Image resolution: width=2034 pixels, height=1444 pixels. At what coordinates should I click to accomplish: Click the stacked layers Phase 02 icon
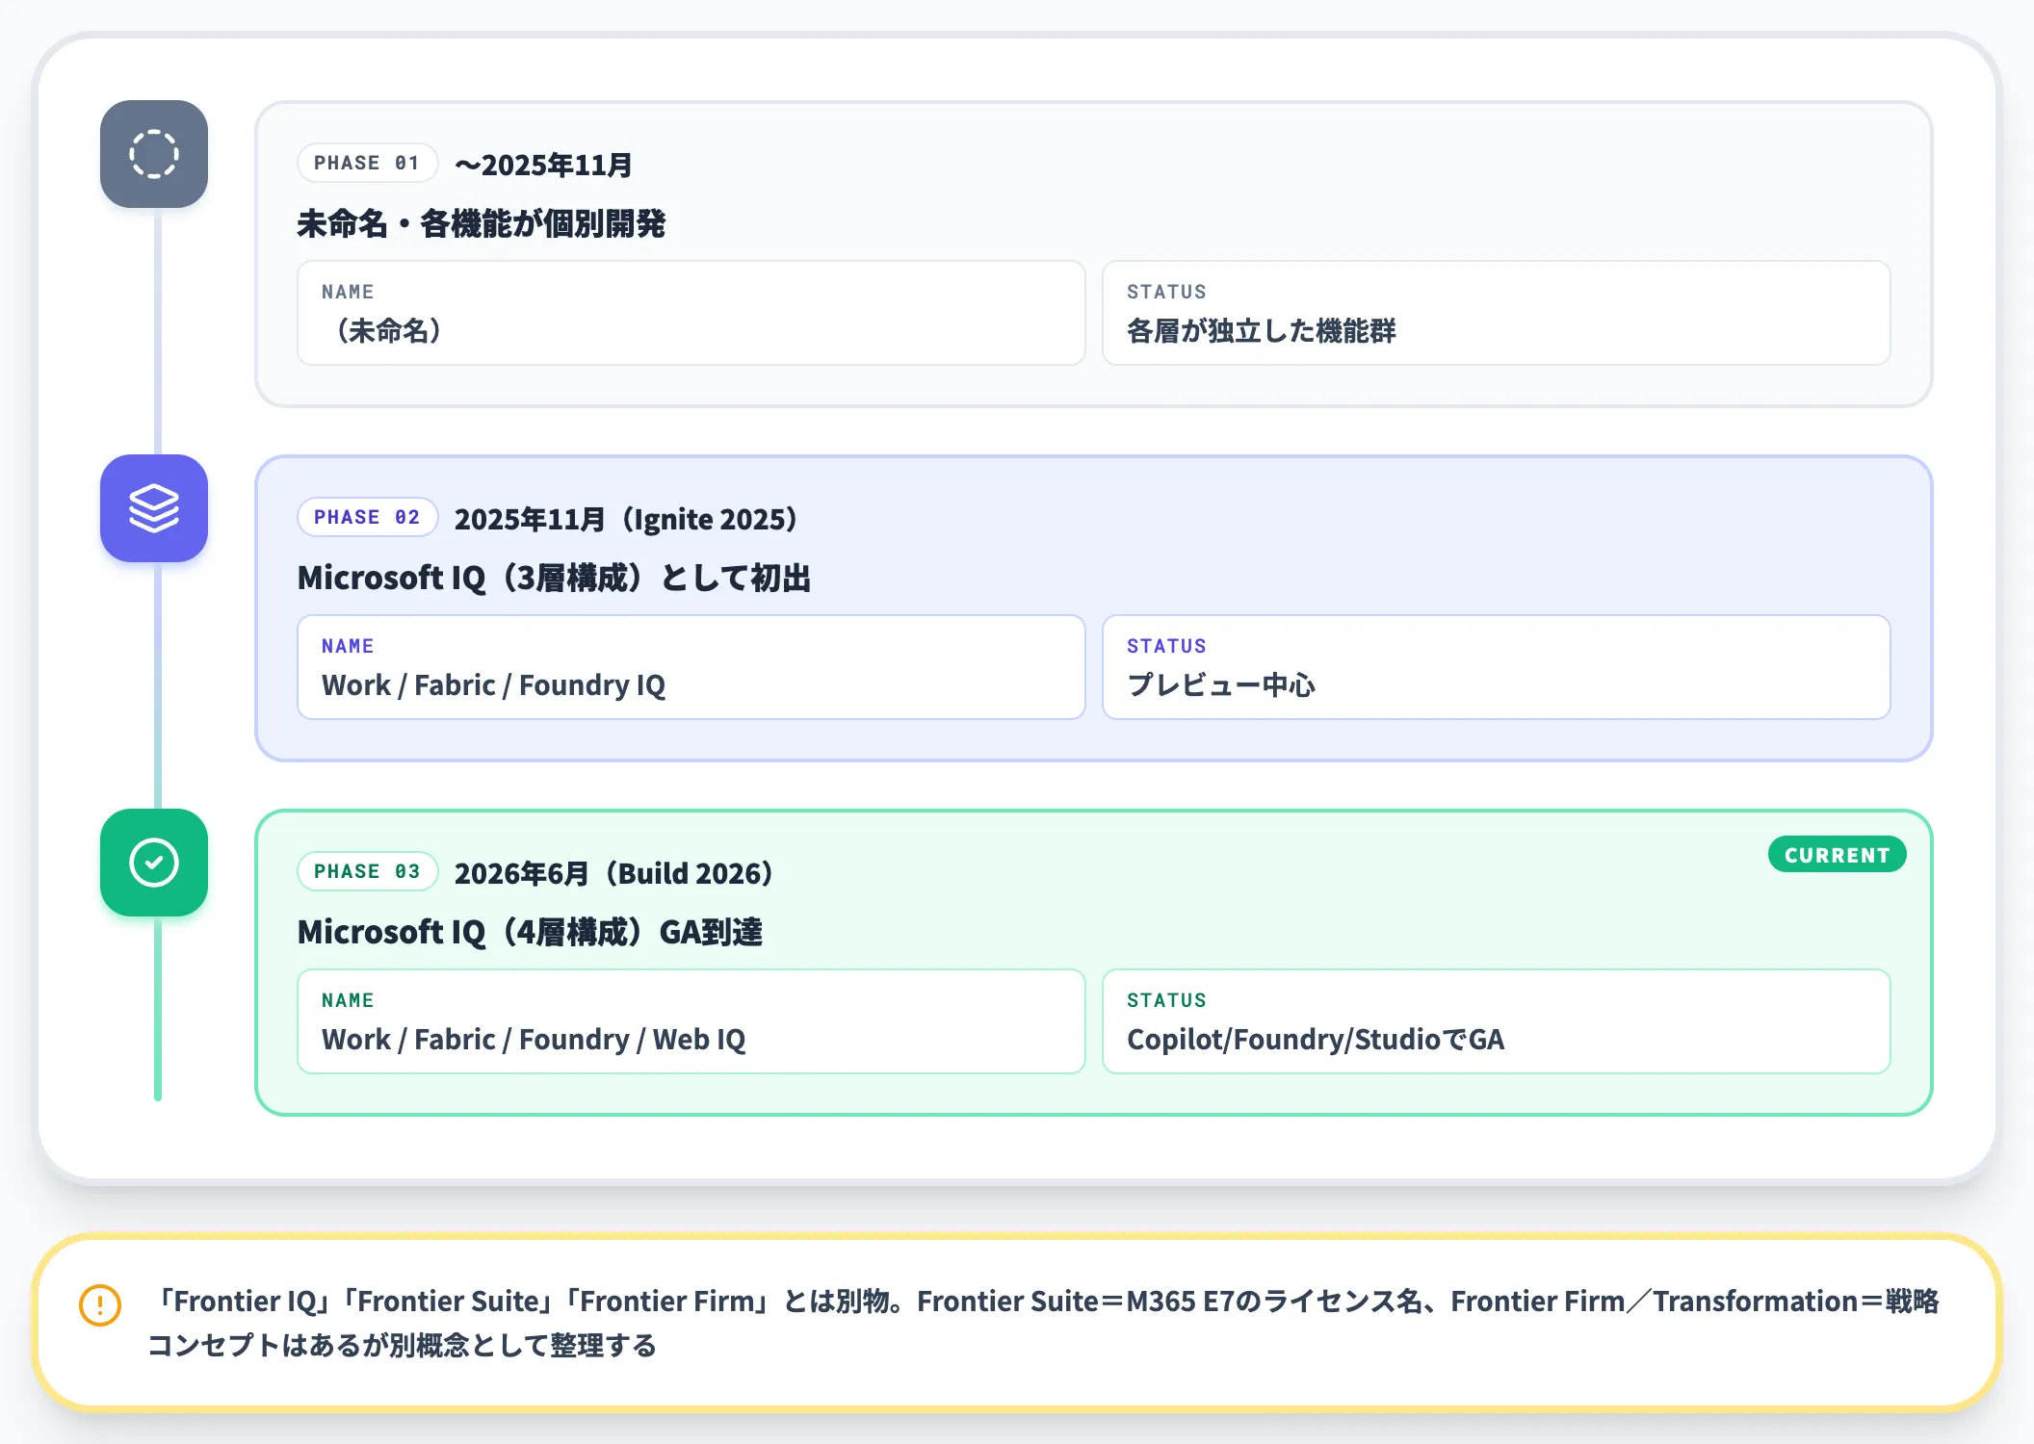(154, 508)
